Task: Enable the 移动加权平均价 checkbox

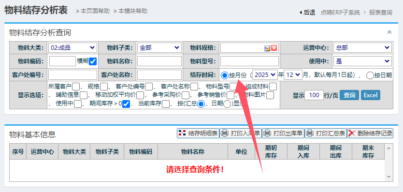Action: coord(140,95)
